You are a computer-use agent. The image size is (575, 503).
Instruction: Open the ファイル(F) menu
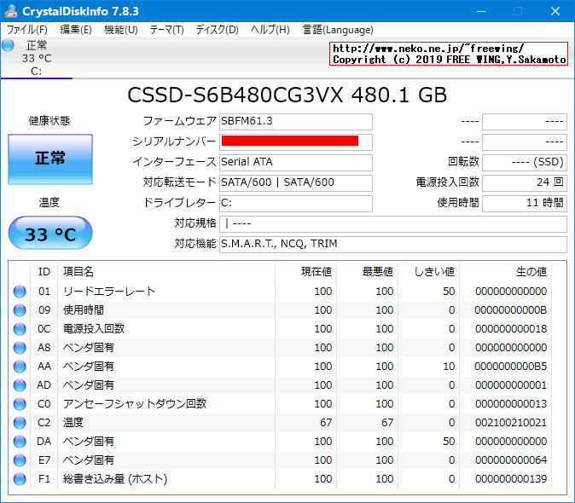pyautogui.click(x=26, y=30)
